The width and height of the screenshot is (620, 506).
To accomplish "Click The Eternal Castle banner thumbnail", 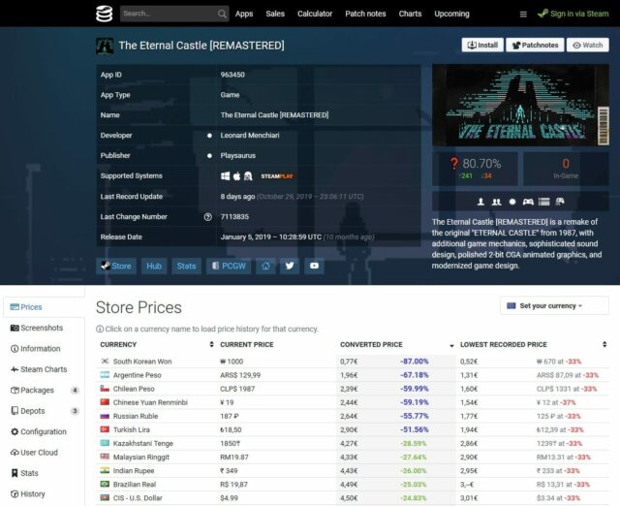I will pyautogui.click(x=520, y=105).
